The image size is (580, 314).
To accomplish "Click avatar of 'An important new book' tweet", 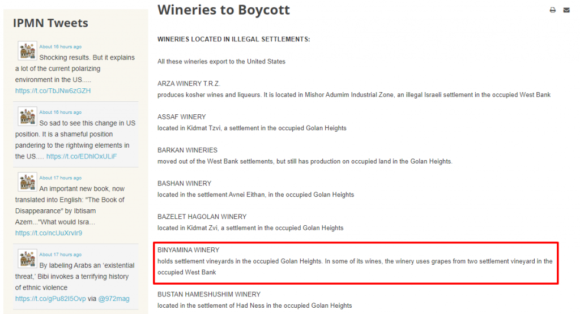I will (27, 182).
